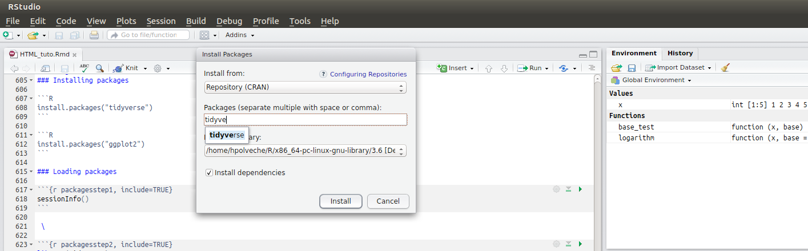Viewport: 808px width, 251px height.
Task: Focus the Go to file/function field
Action: [148, 35]
